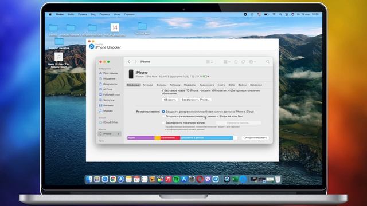Image resolution: width=367 pixels, height=206 pixels.
Task: Open Calendar from the Dock
Action: coord(136,179)
